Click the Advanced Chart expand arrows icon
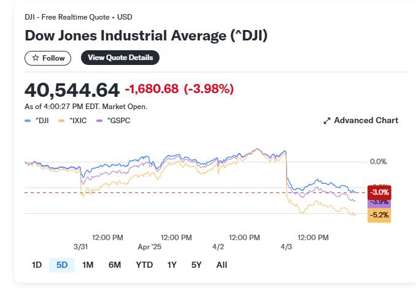The height and width of the screenshot is (288, 416). click(327, 121)
